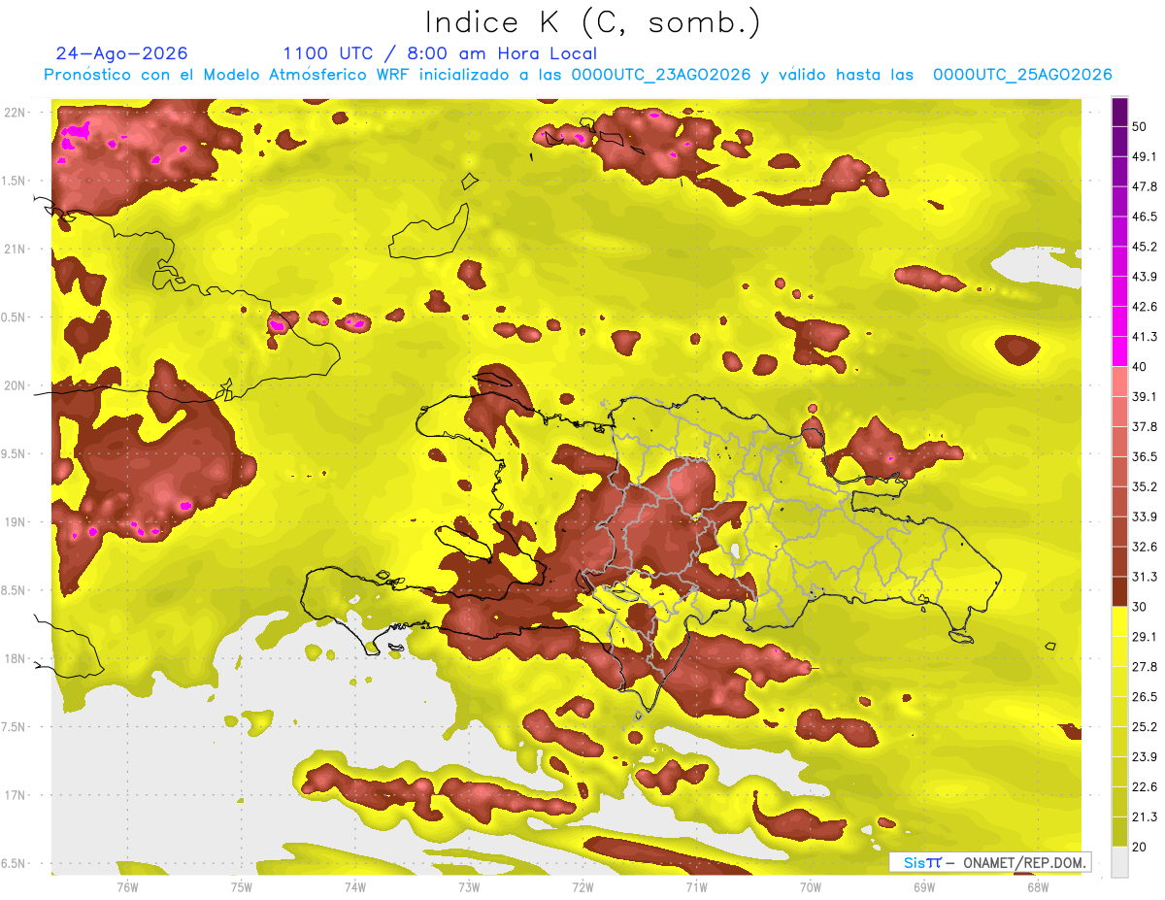This screenshot has width=1165, height=900.
Task: Click the '74W' longitude label
Action: pyautogui.click(x=355, y=886)
